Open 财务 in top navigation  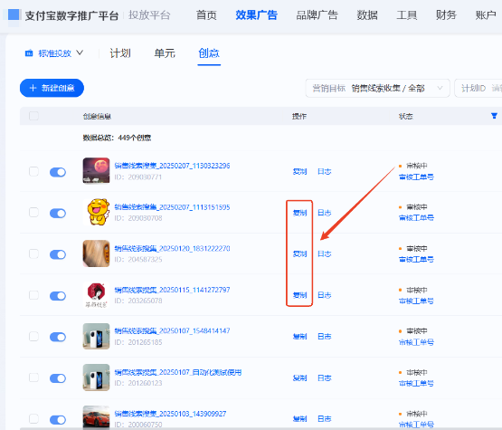pos(446,15)
